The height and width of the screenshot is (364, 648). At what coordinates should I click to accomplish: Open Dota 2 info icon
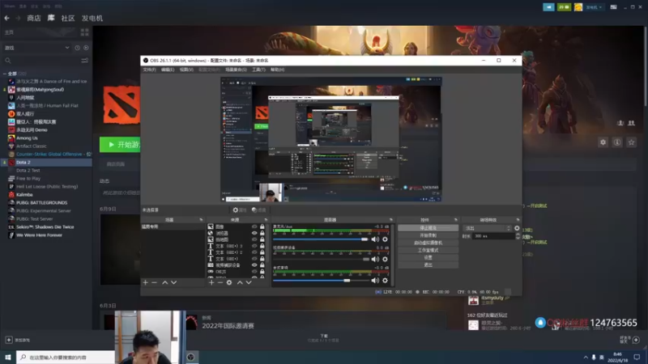coord(617,142)
